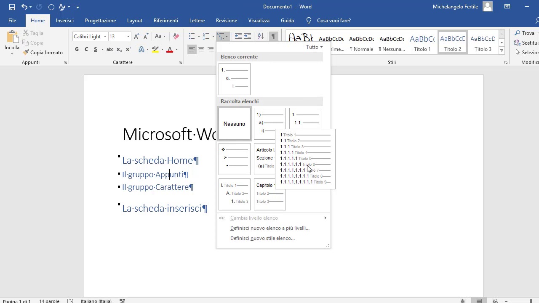Save the document with the floppy disk icon
This screenshot has width=539, height=303.
[x=12, y=7]
